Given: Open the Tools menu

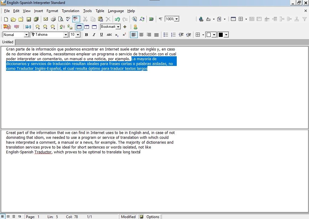Looking at the screenshot, I should click(87, 11).
